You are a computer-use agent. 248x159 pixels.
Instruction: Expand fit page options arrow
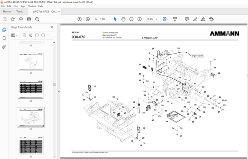(168, 19)
